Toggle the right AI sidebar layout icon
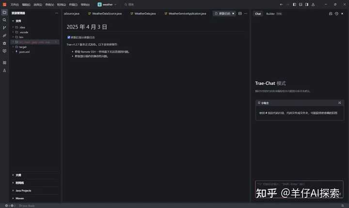 (307, 4)
